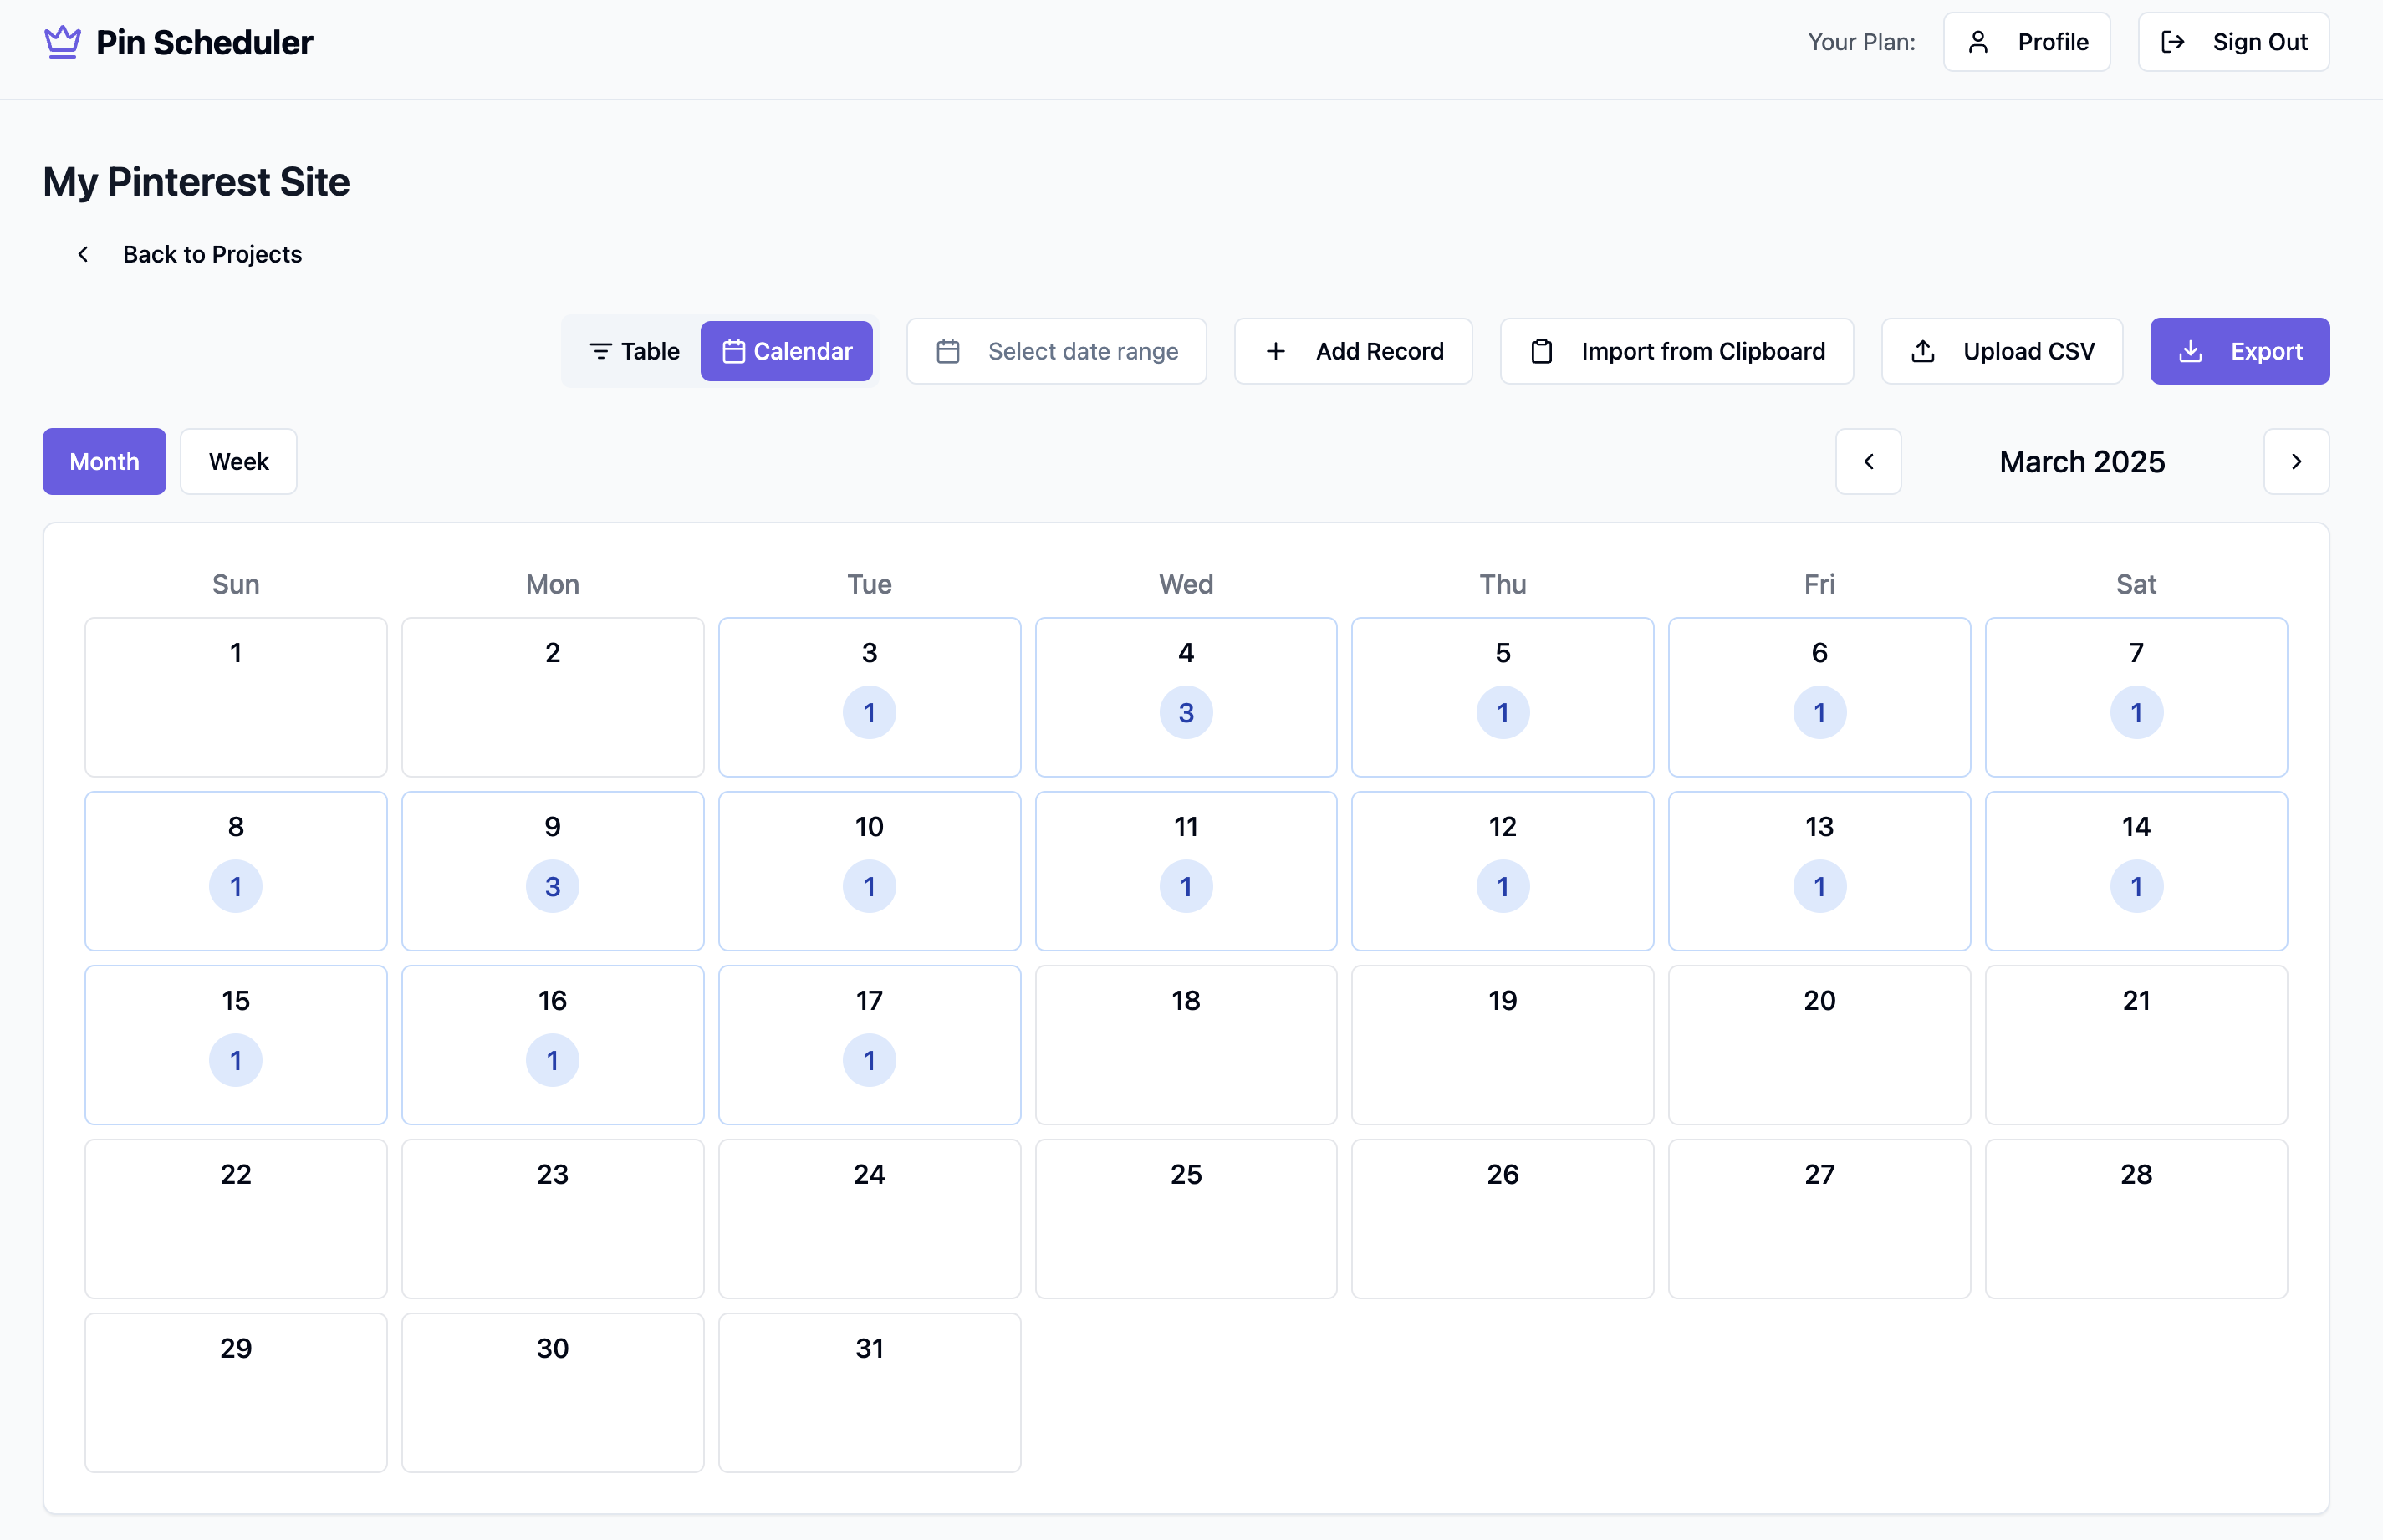Click the Pin Scheduler crown logo icon
2383x1540 pixels.
(62, 42)
